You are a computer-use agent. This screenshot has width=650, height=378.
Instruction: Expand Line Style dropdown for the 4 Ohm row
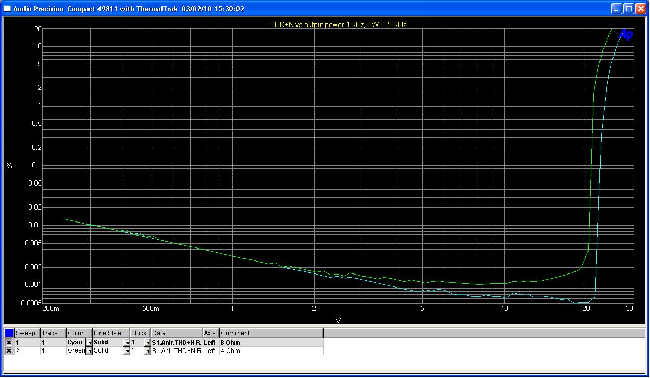click(126, 351)
